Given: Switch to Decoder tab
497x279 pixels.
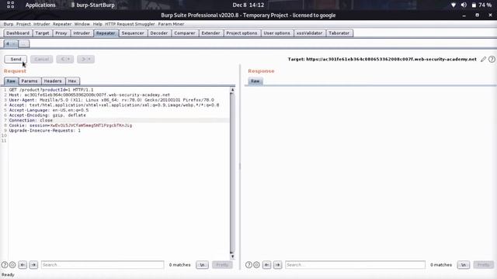Looking at the screenshot, I should (159, 33).
